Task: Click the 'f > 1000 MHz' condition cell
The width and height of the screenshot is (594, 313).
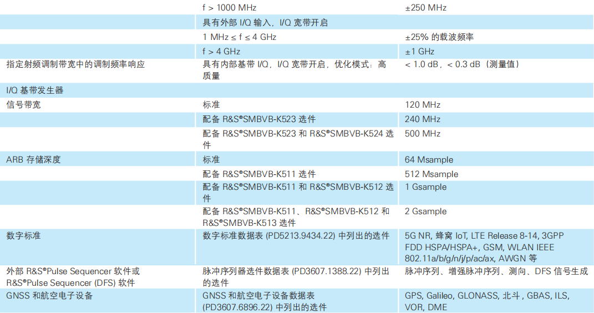Action: (230, 8)
